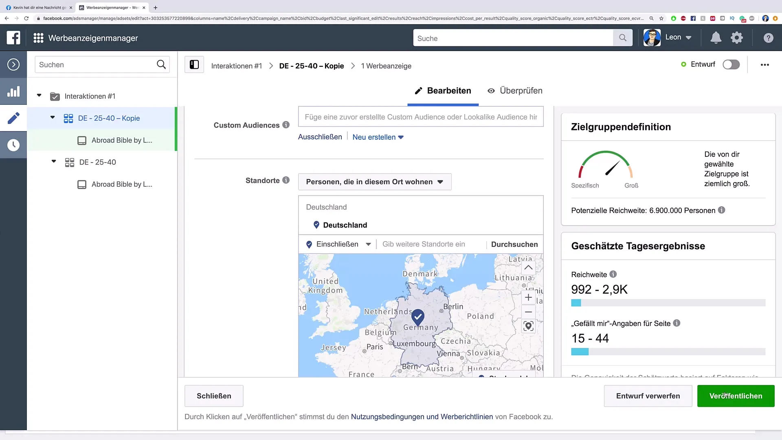Click the top search magnifier button
Image resolution: width=782 pixels, height=440 pixels.
point(623,38)
